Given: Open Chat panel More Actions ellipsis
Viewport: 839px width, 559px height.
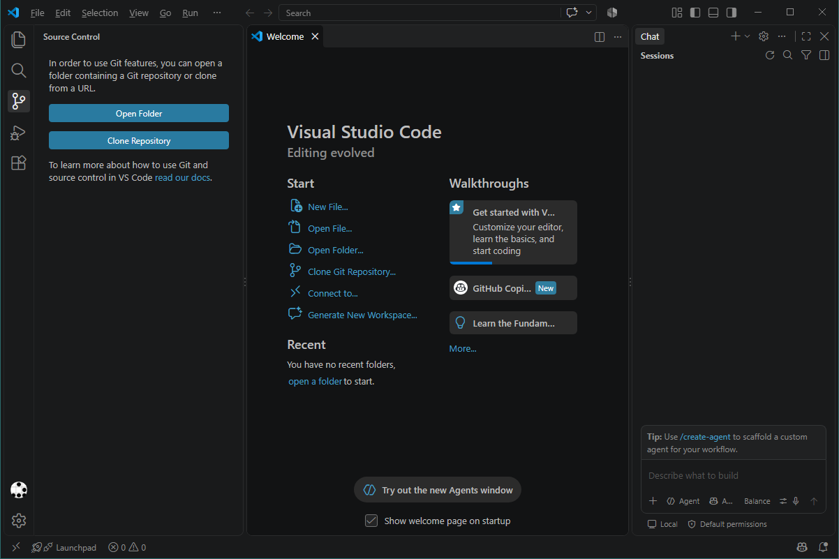Looking at the screenshot, I should tap(782, 36).
